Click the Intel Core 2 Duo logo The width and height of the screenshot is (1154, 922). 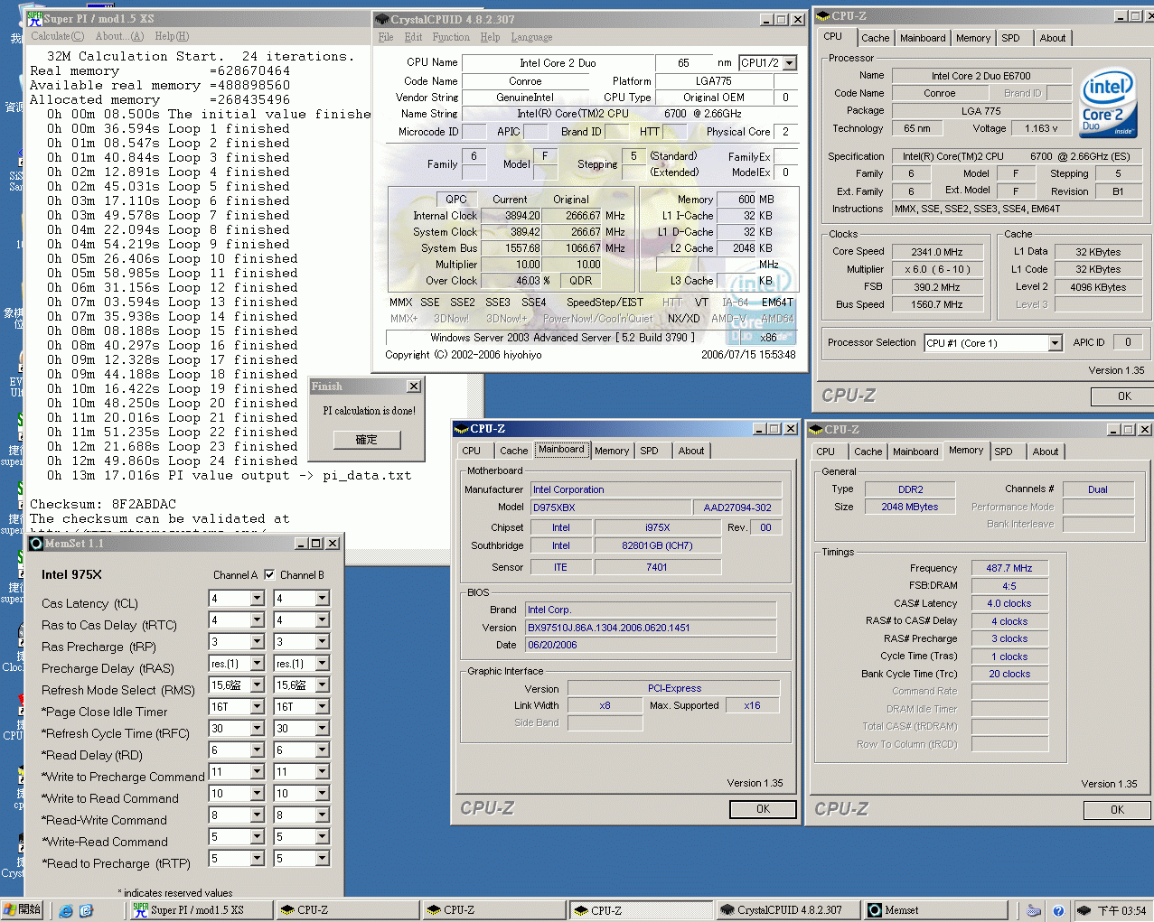(1109, 103)
